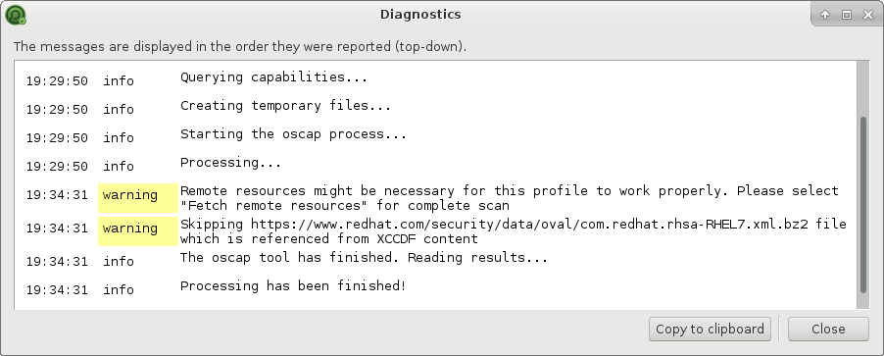
Task: Close the Diagnostics window with X
Action: pos(868,16)
